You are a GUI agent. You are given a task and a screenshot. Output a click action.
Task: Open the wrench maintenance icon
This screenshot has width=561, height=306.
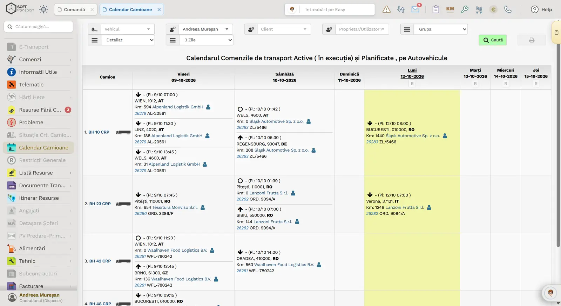coord(465,9)
